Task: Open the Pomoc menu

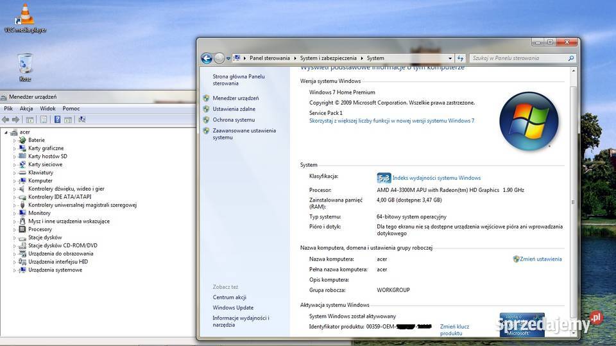Action: 71,108
